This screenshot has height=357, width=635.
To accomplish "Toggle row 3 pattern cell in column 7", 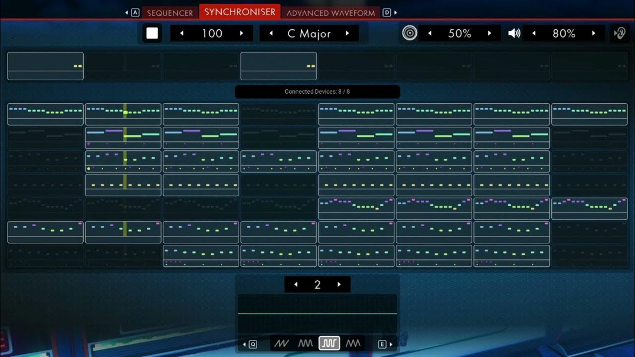I will coord(511,161).
